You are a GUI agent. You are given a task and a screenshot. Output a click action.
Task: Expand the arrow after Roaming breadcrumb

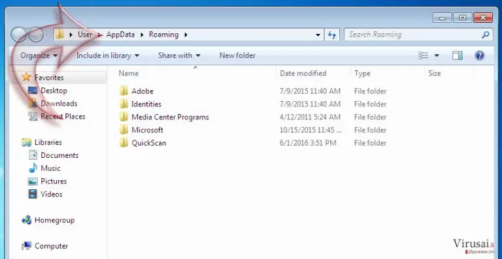click(186, 35)
